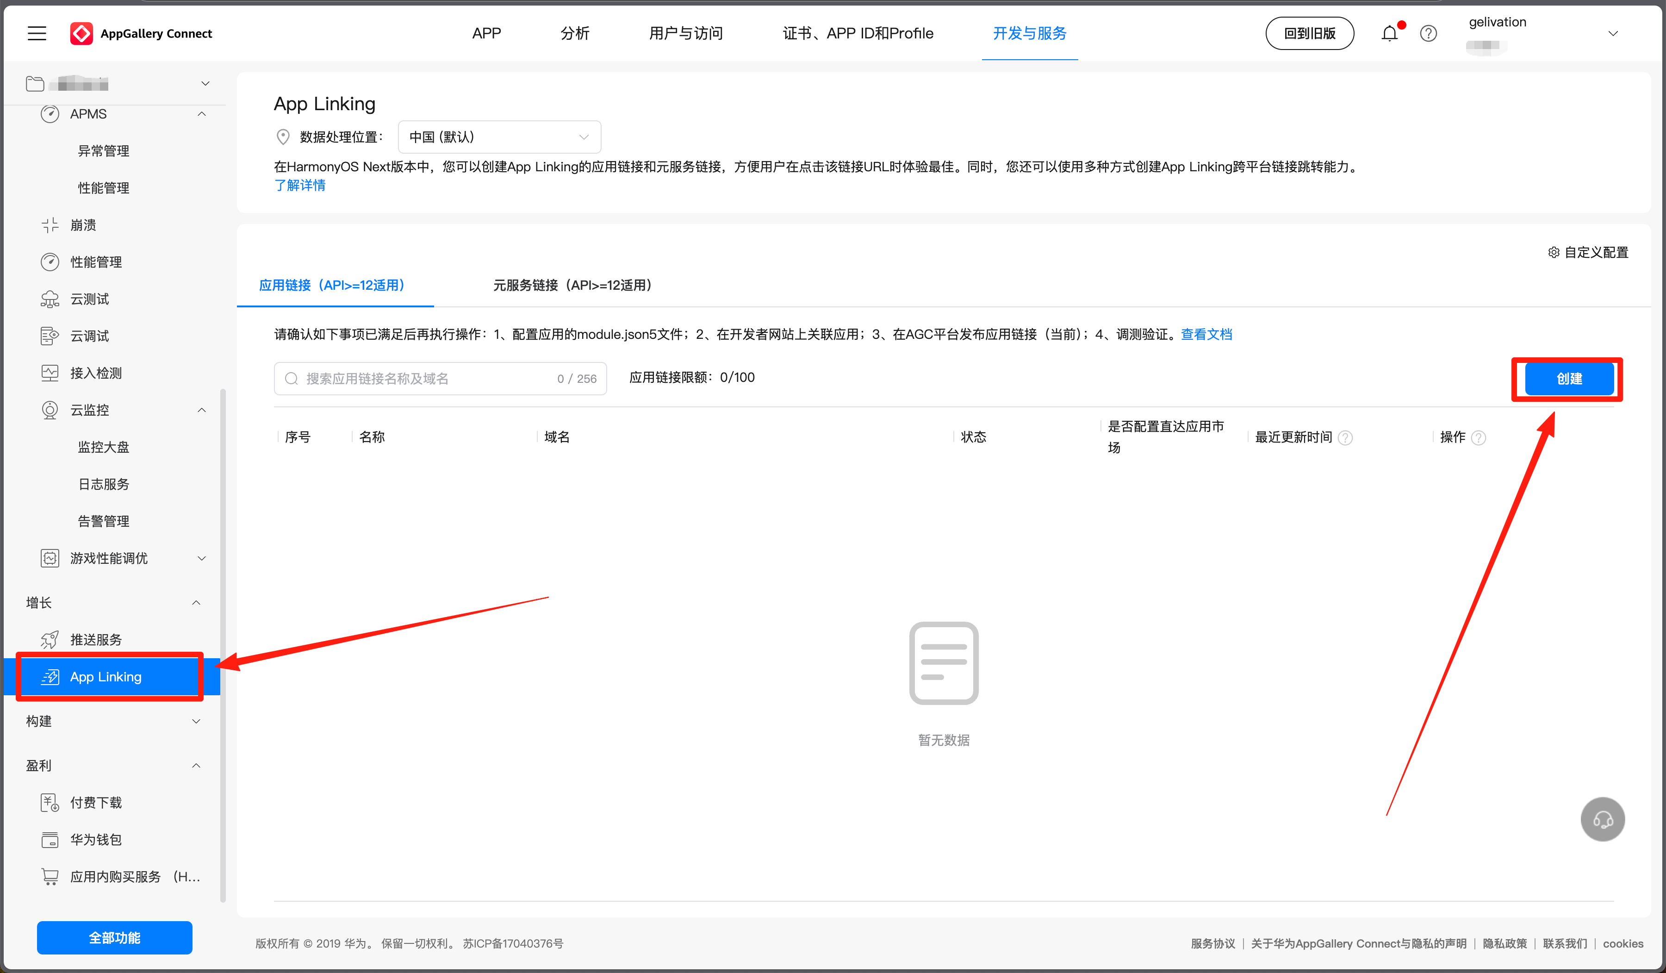
Task: Collapse the APMS section
Action: [202, 114]
